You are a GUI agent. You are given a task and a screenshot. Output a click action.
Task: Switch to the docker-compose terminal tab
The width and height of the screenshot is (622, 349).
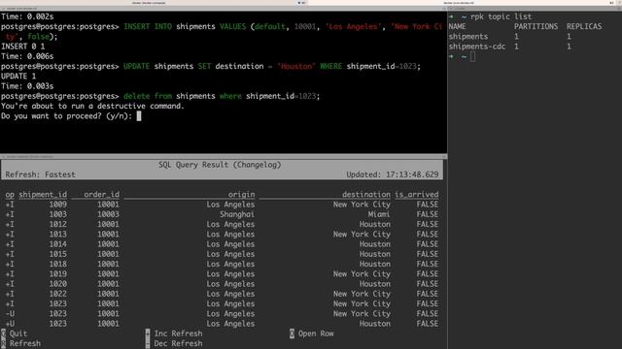[149, 3]
